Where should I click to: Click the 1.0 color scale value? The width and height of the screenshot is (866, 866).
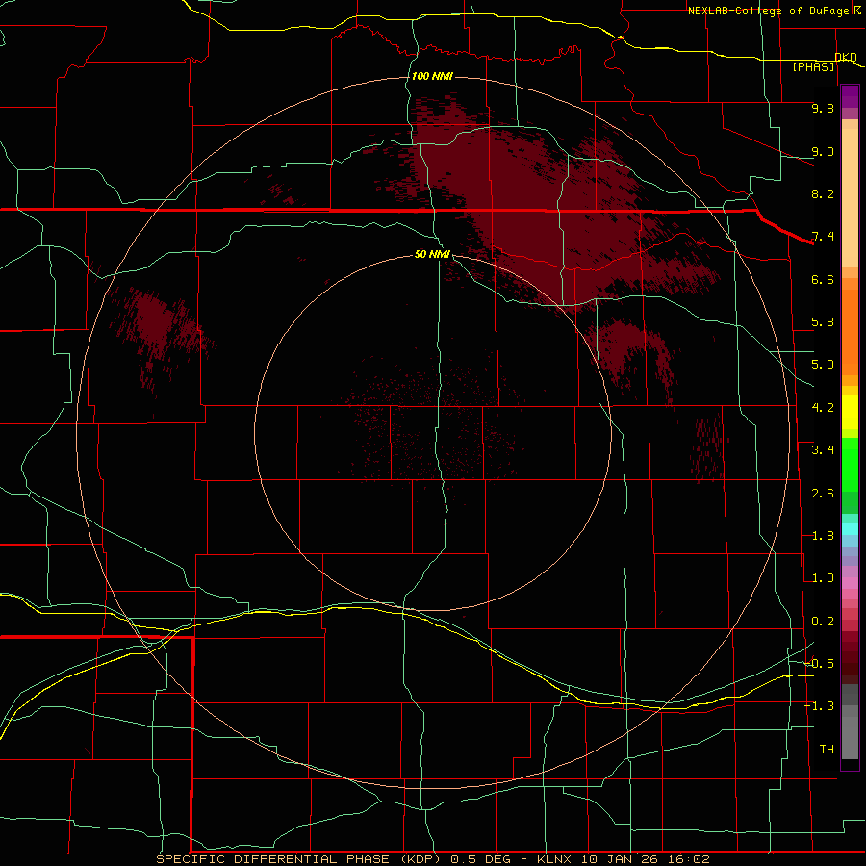point(823,578)
